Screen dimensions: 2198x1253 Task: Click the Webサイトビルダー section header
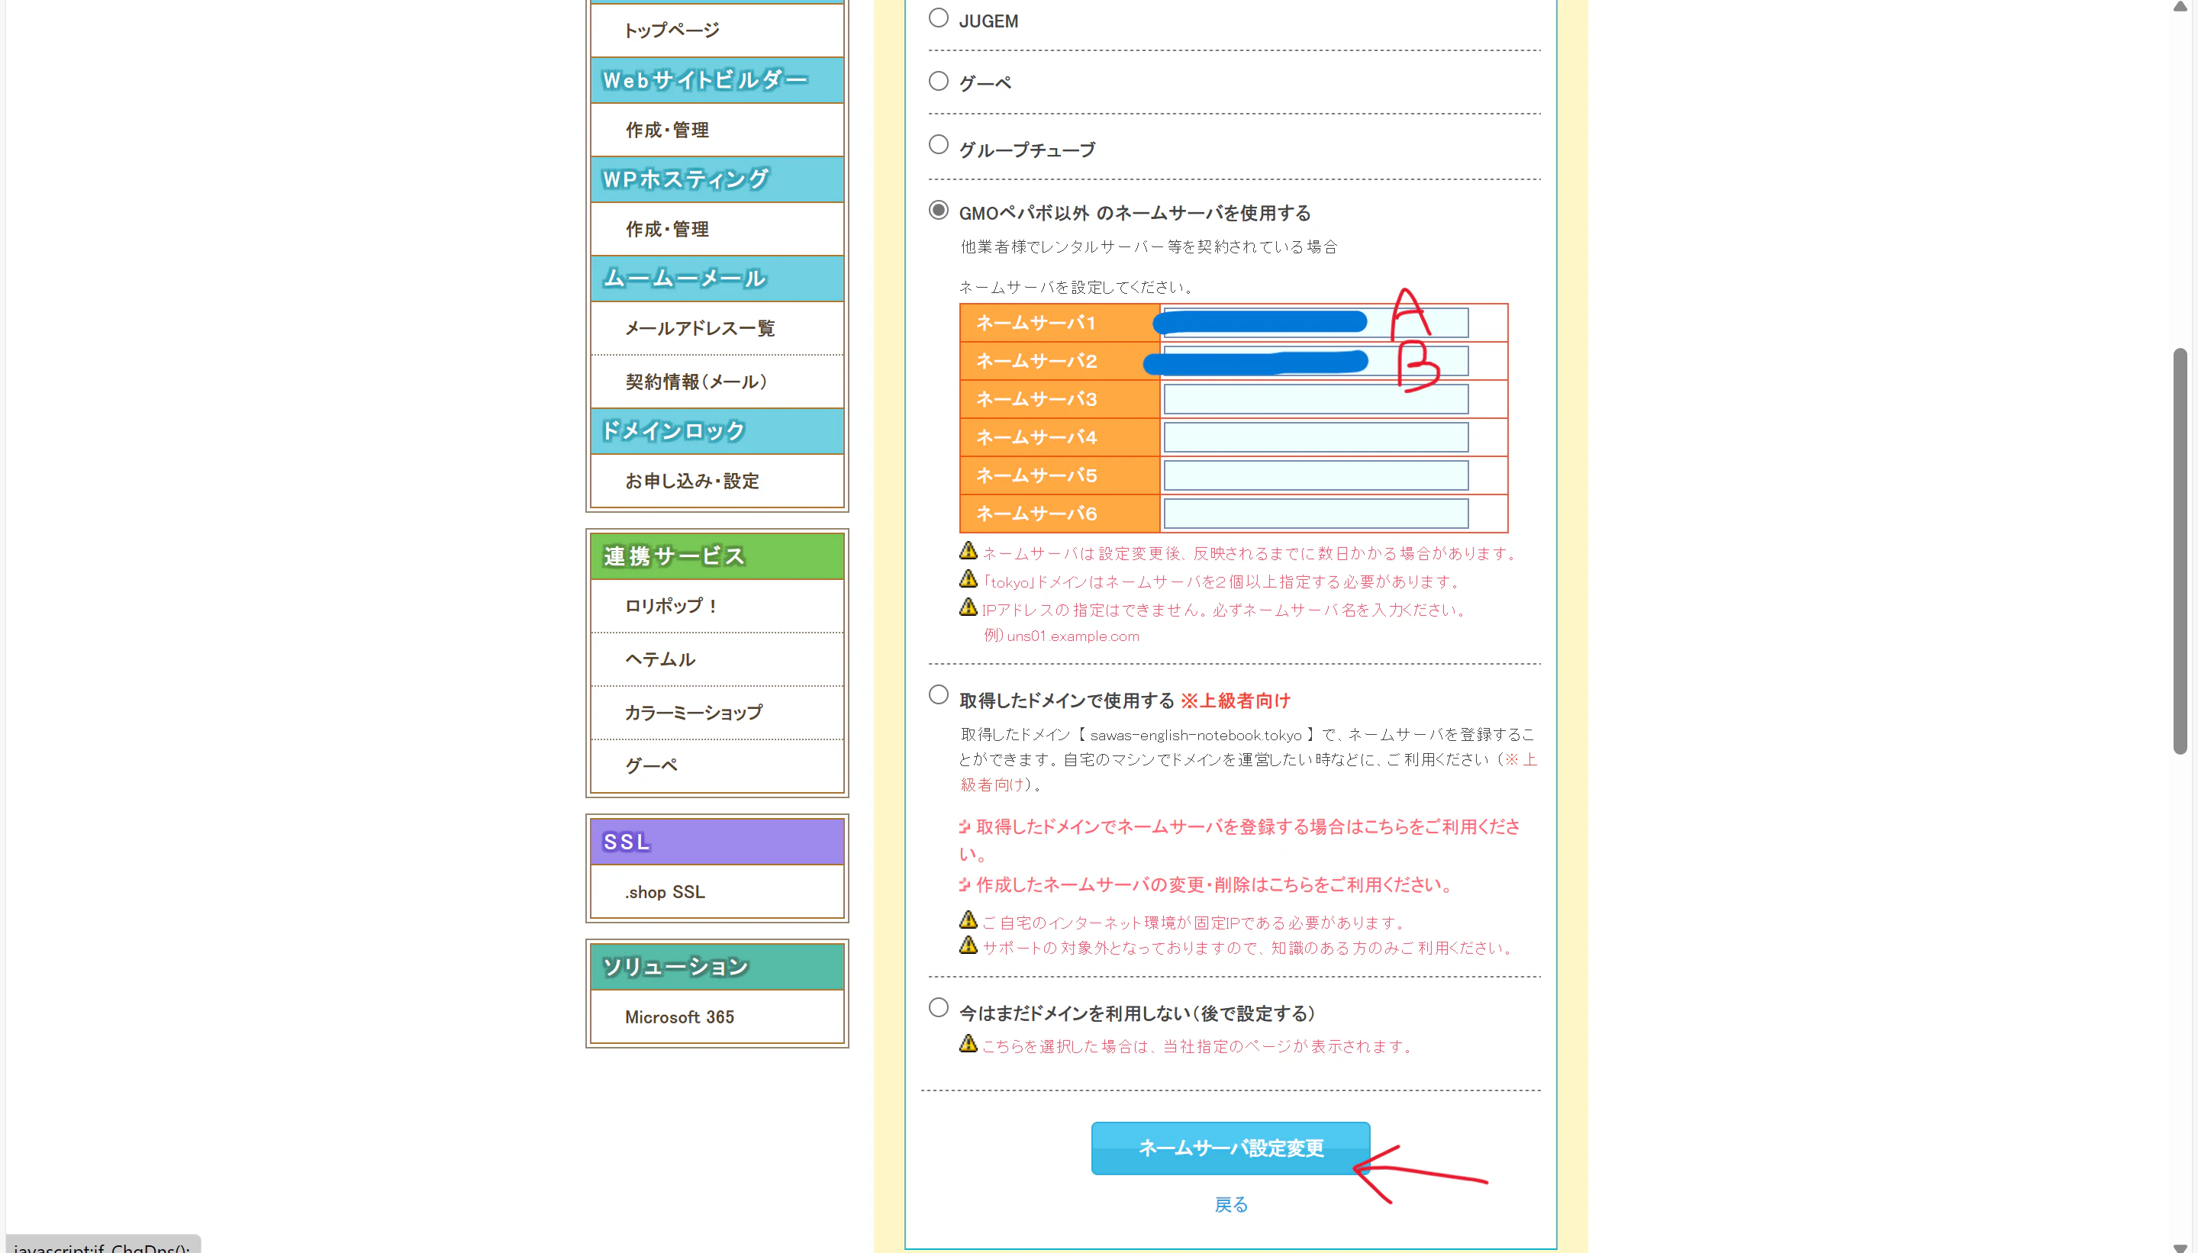(717, 80)
